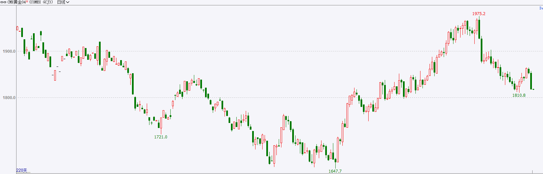Screen dimensions: 543x174
Task: Click the first candlestick at chart left
Action: pos(18,28)
